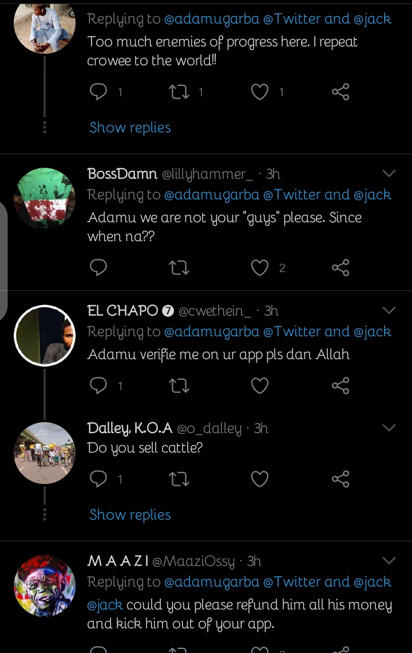412x653 pixels.
Task: Open options chevron on EL CHAPO's tweet
Action: [x=389, y=310]
